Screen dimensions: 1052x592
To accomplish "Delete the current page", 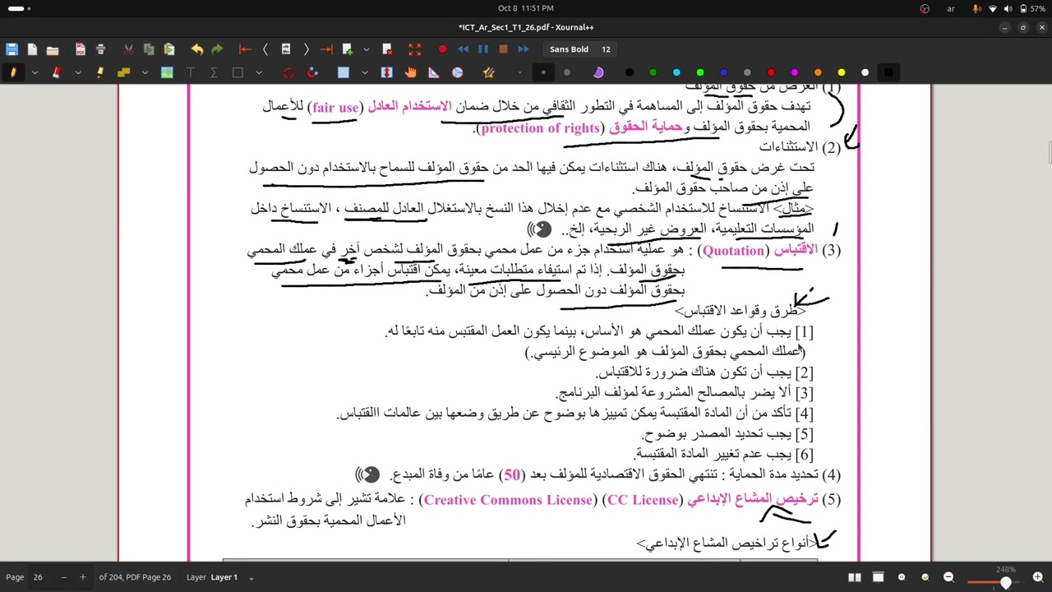I will 387,49.
